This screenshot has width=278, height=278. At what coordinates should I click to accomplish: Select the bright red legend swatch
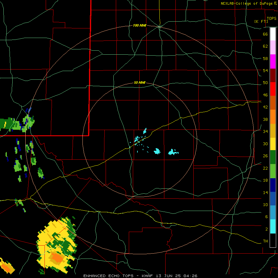(273, 89)
